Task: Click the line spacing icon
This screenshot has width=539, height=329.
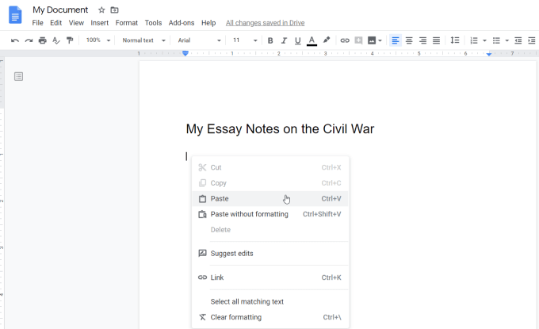Action: click(454, 40)
